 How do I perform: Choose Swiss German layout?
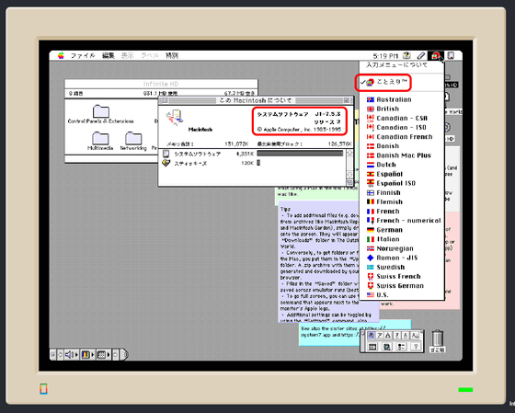(x=402, y=286)
